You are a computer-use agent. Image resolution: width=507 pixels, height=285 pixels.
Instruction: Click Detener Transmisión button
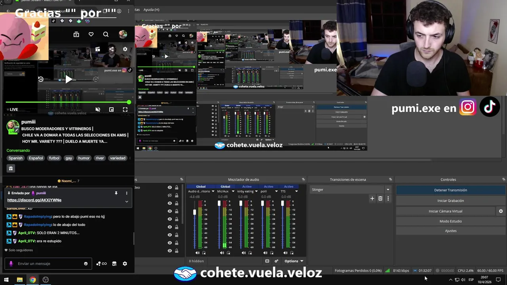pos(450,190)
